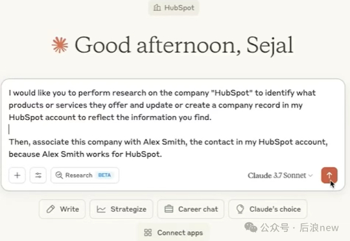Expand the Claude 3.7 Sonnet model selector
350x241 pixels.
pyautogui.click(x=280, y=176)
